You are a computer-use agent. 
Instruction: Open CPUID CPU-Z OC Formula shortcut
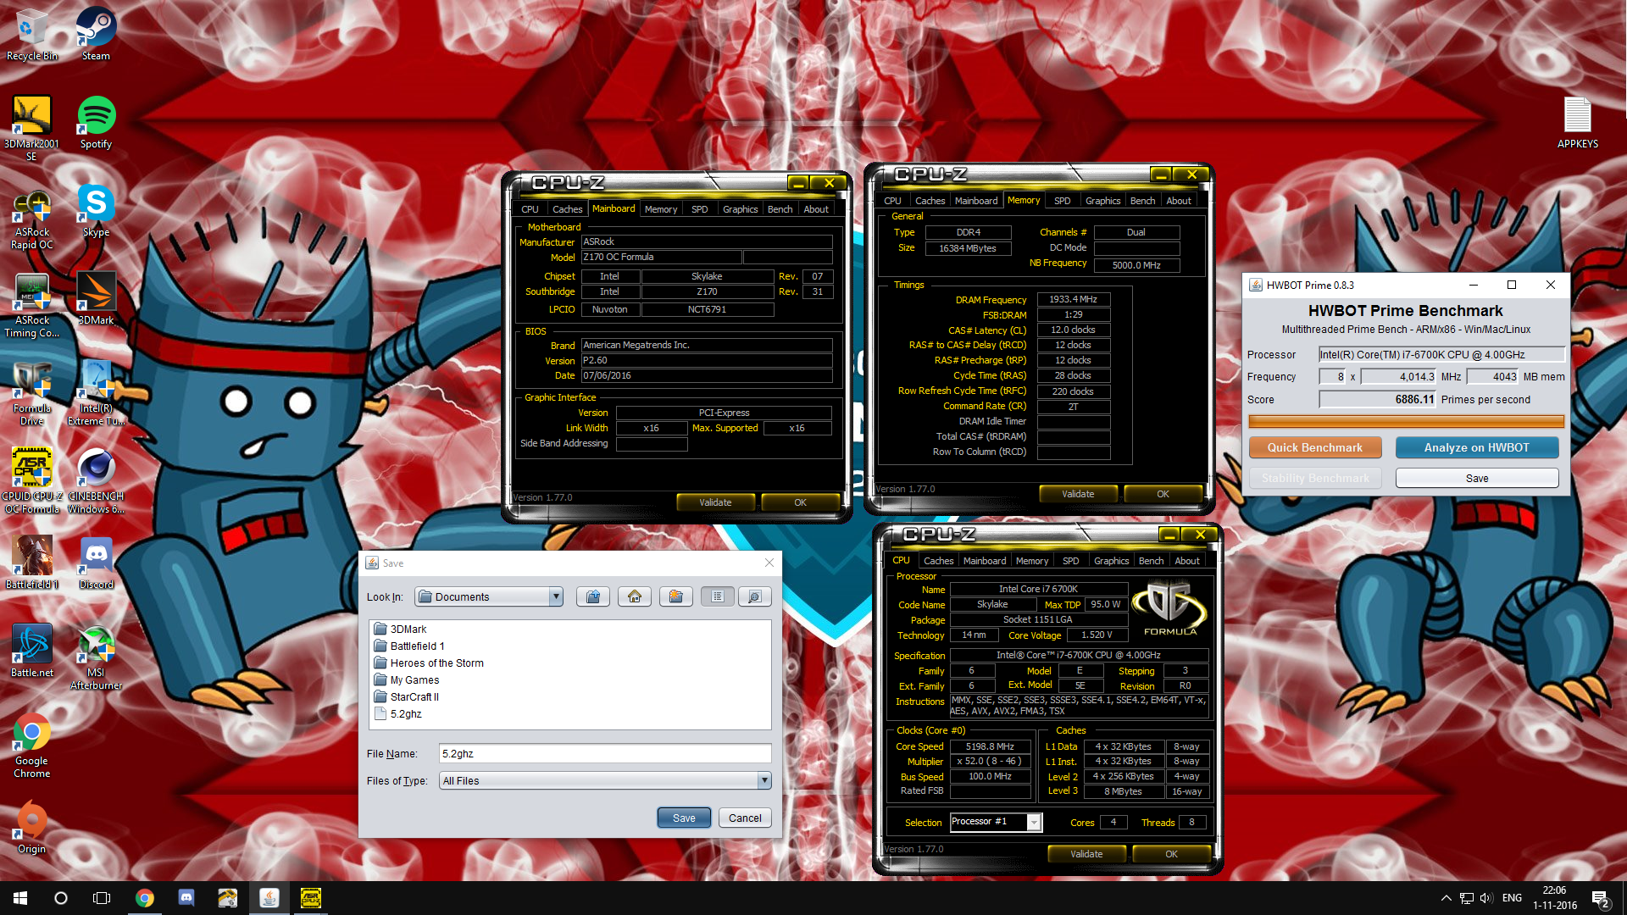point(31,481)
